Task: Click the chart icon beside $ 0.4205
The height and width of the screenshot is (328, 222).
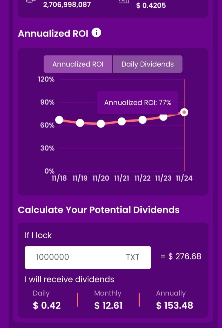Action: [x=124, y=1]
